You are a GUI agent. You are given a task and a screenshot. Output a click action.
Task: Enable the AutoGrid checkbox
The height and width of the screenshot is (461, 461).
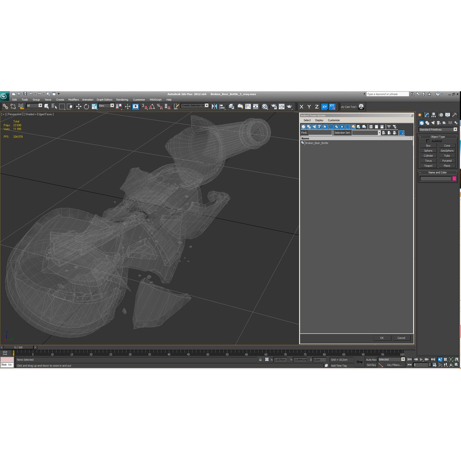point(428,141)
